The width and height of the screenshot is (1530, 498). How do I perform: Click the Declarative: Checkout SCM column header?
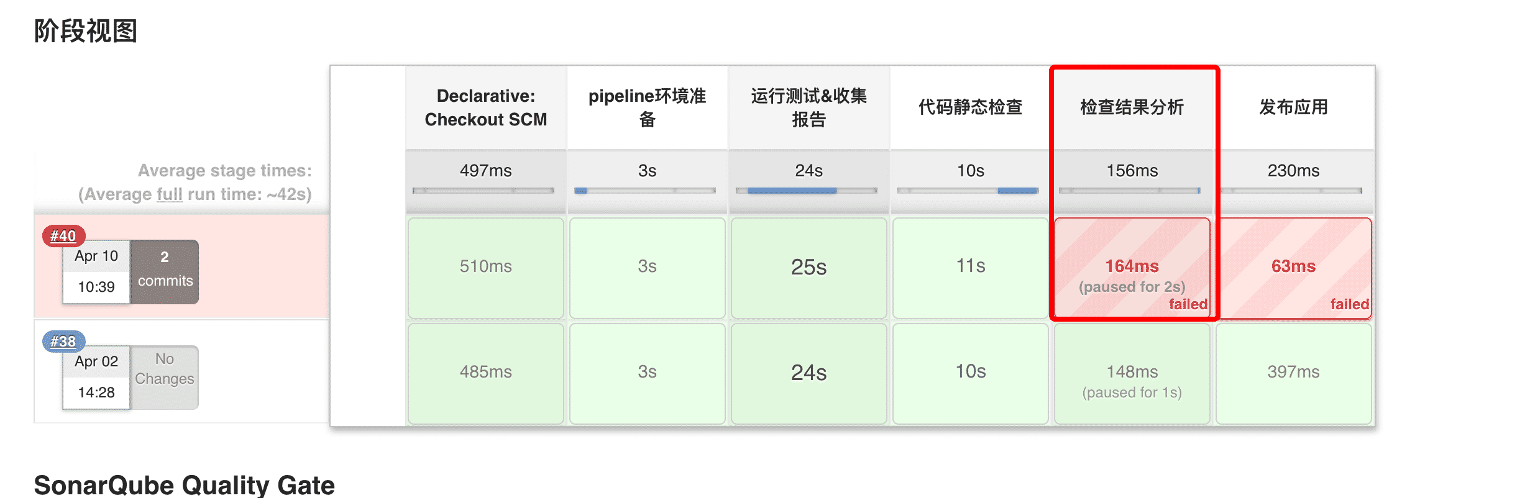point(485,107)
